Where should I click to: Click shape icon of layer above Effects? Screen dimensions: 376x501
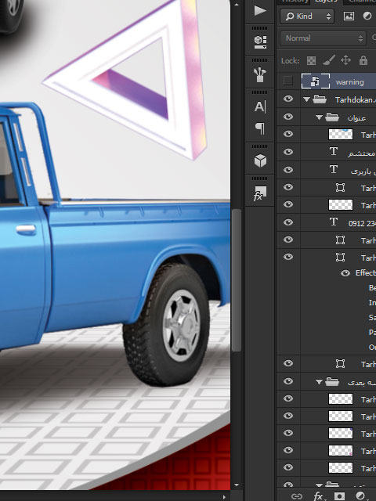click(x=340, y=257)
